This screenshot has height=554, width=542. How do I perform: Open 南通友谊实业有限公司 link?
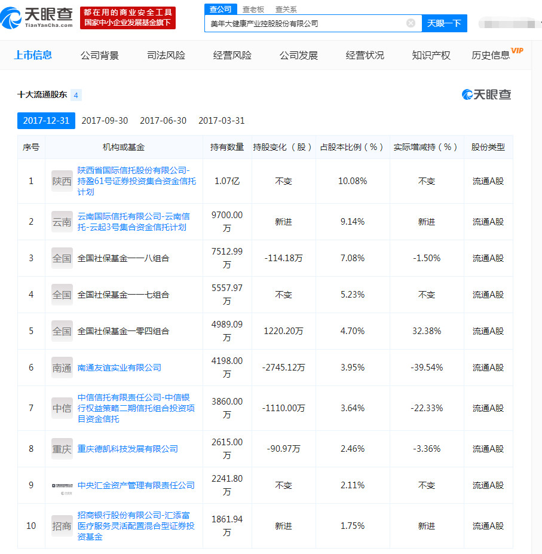click(x=119, y=368)
